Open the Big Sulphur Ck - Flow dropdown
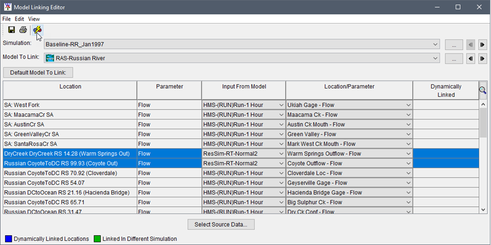 349,202
